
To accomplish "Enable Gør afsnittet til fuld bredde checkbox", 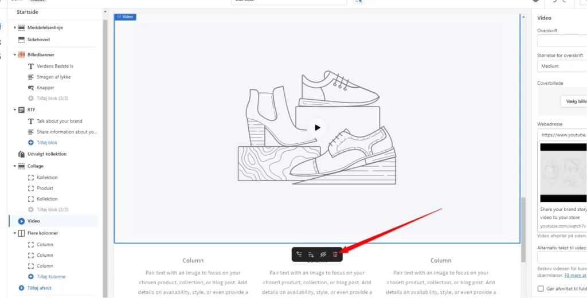I will coord(541,289).
